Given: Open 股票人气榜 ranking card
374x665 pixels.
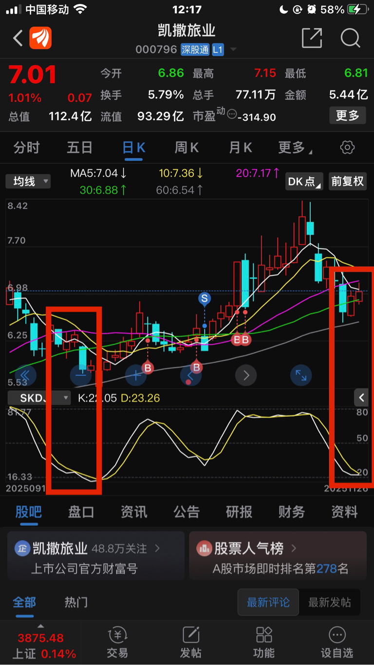Looking at the screenshot, I should 278,556.
